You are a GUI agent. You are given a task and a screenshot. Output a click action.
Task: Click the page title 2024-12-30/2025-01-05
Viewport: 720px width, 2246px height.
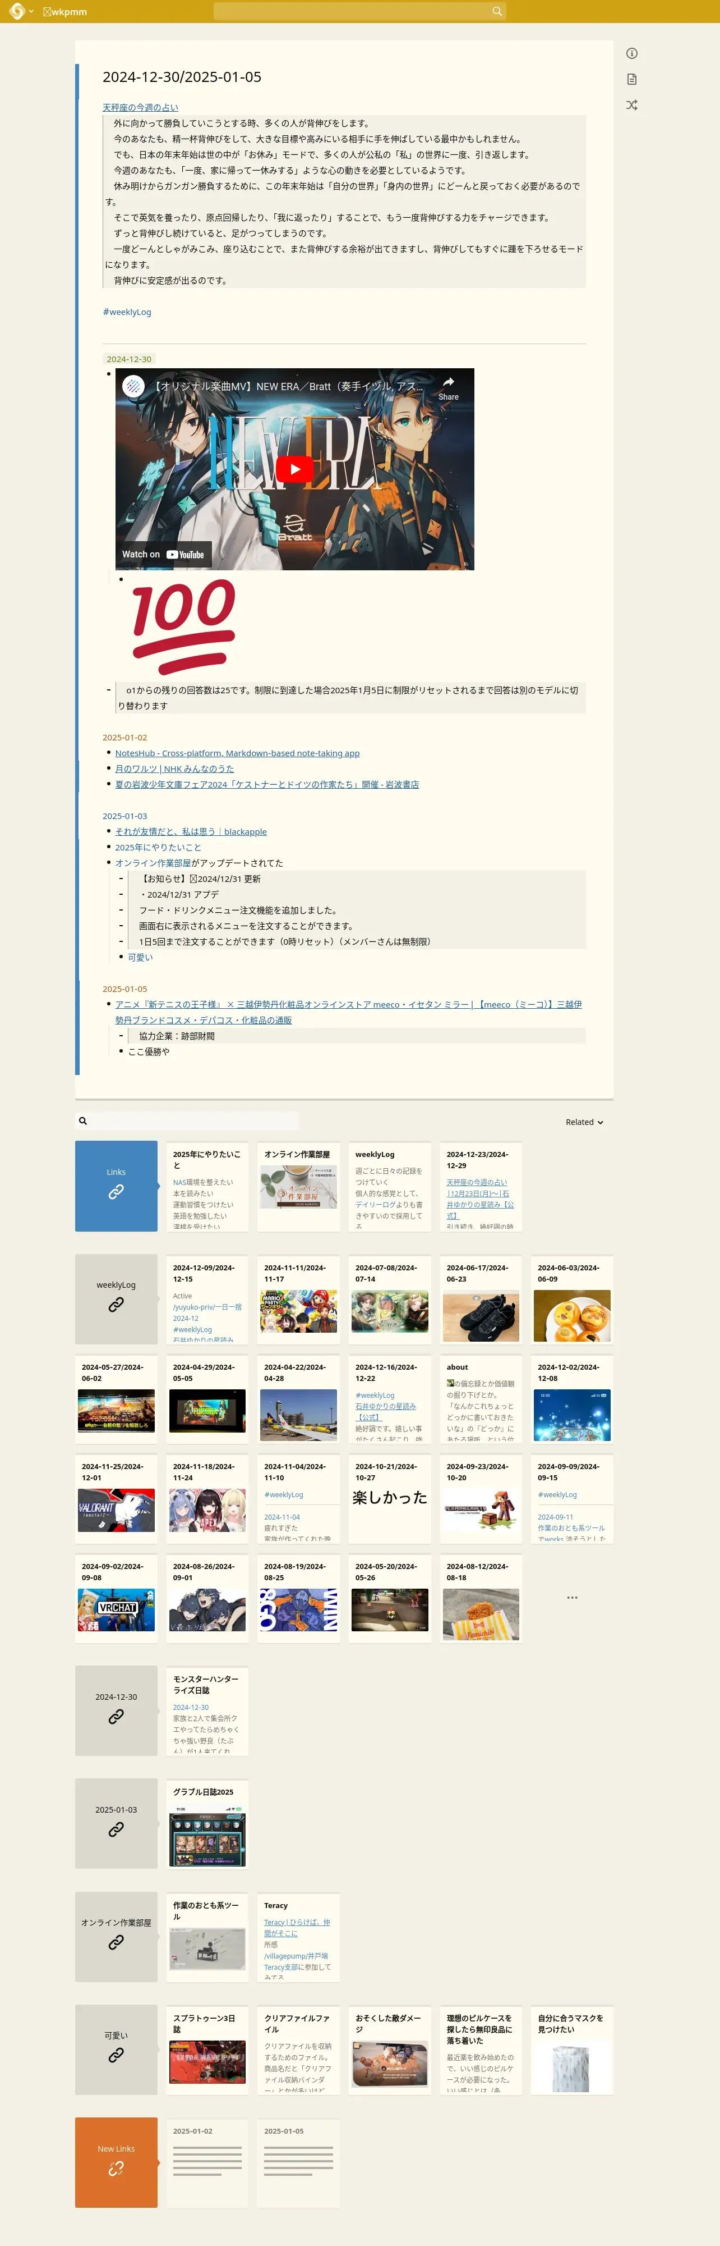click(182, 77)
